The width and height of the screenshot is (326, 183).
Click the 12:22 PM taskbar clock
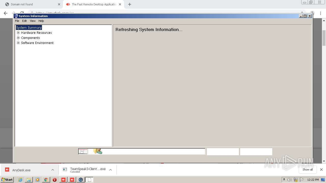coord(313,180)
